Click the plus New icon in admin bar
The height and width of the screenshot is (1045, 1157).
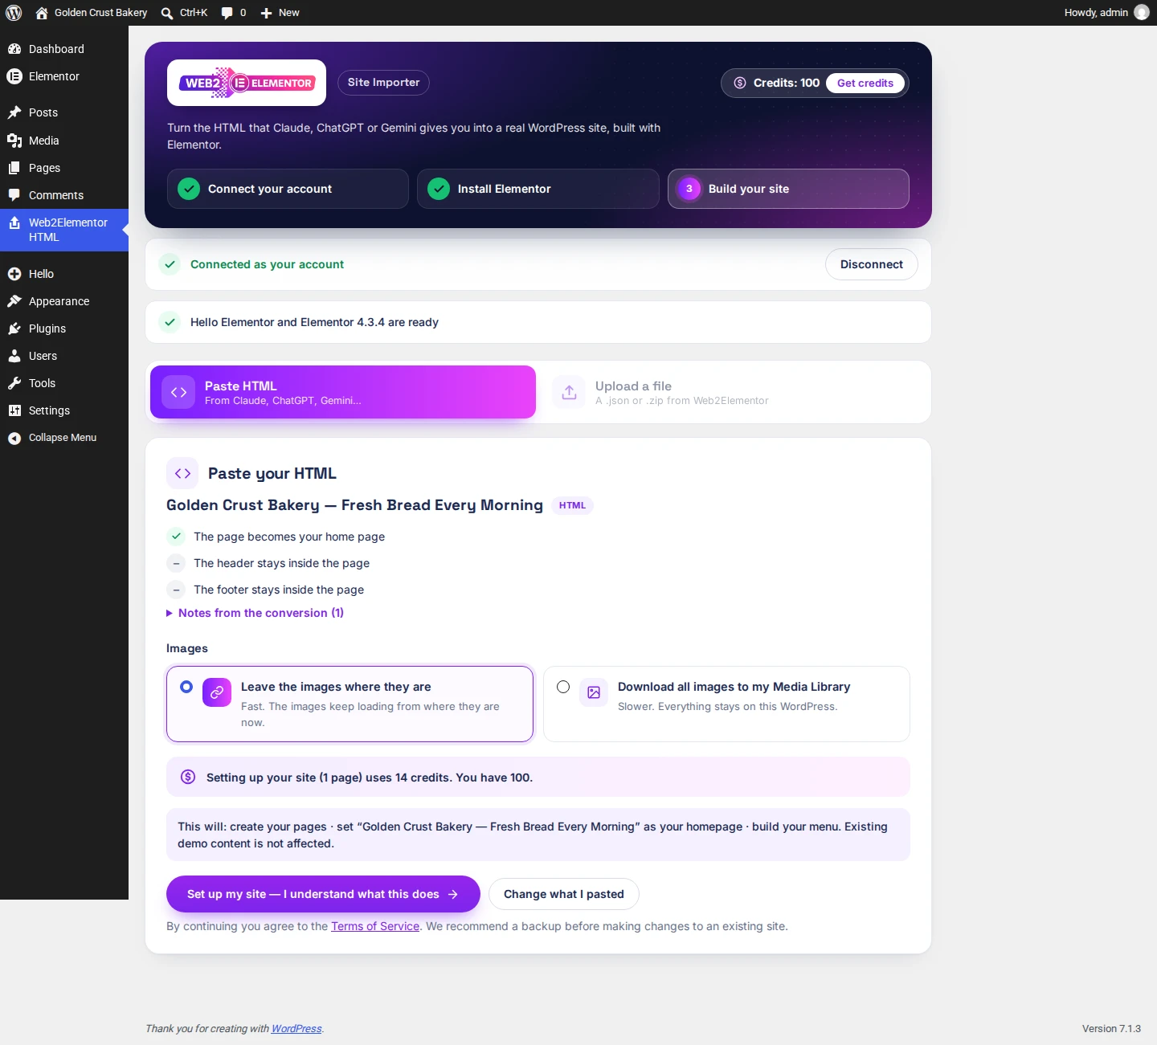(x=267, y=13)
